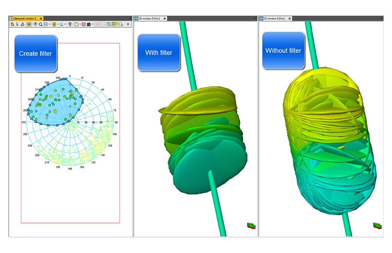Switch to the Stereonet window 2 tab
Viewport: 392px width, 253px height.
pyautogui.click(x=24, y=18)
